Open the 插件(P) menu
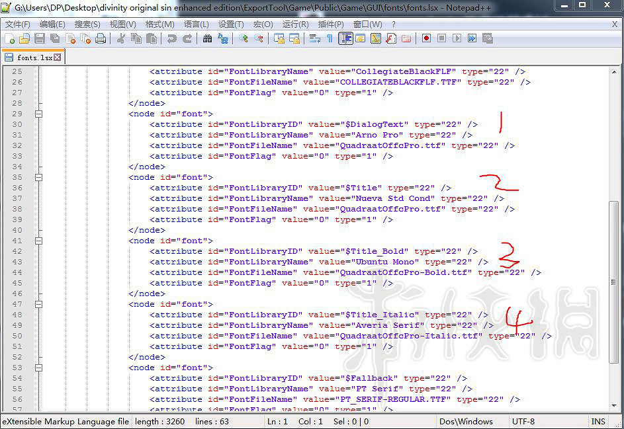Image resolution: width=624 pixels, height=429 pixels. [x=331, y=24]
